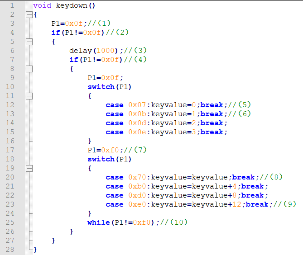Image resolution: width=303 pixels, height=255 pixels.
Task: Click the P1=0xf0 assignment on line 17
Action: (103, 150)
